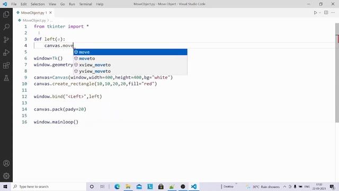Open the Desktop toolbar in taskbar
This screenshot has height=191, width=339.
(x=228, y=186)
